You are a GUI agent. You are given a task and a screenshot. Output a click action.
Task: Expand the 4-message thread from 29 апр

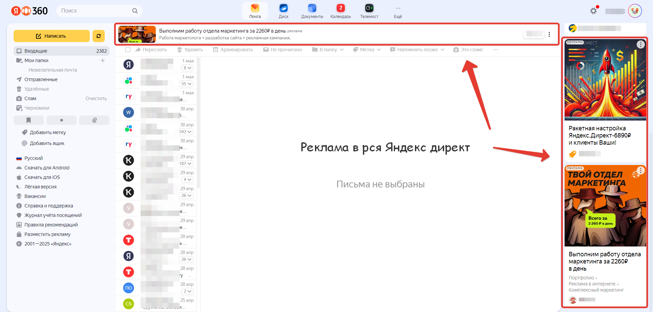coord(187,180)
